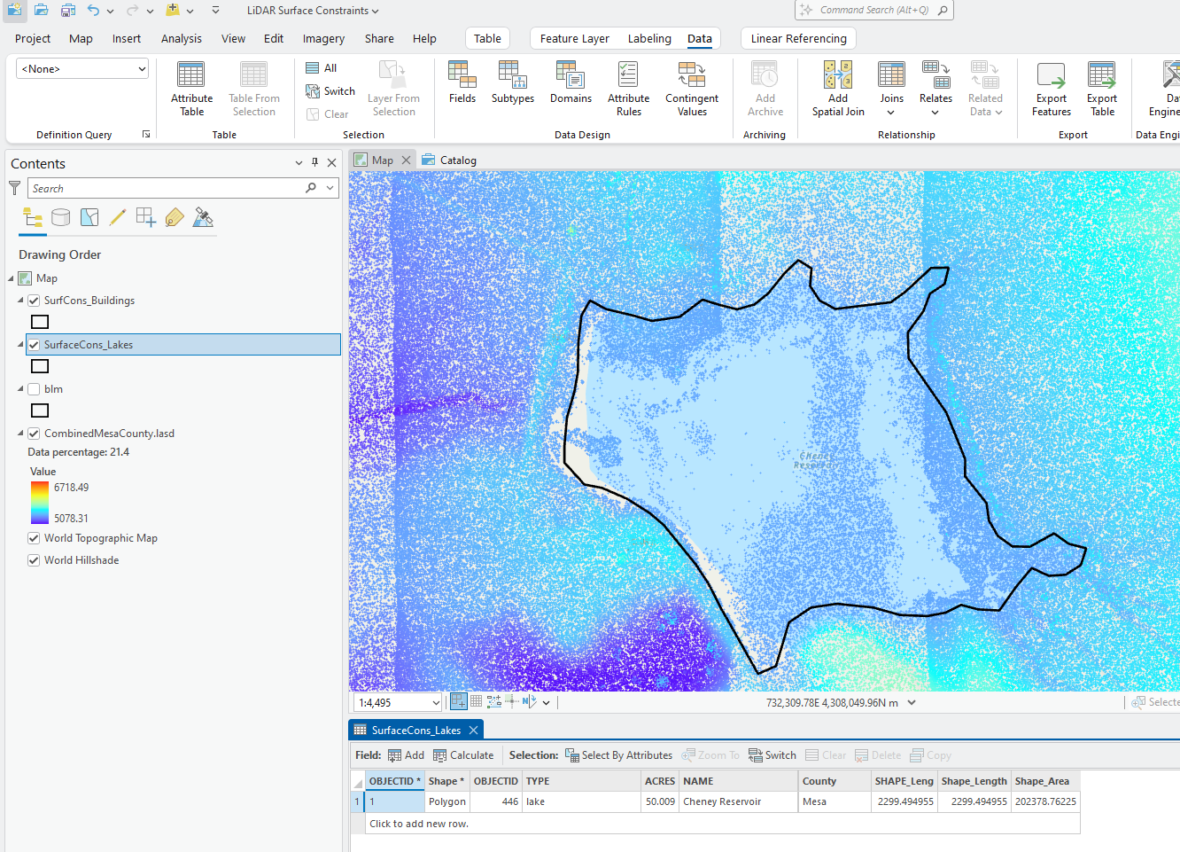Click Select By Attributes button
This screenshot has width=1180, height=852.
(x=618, y=755)
